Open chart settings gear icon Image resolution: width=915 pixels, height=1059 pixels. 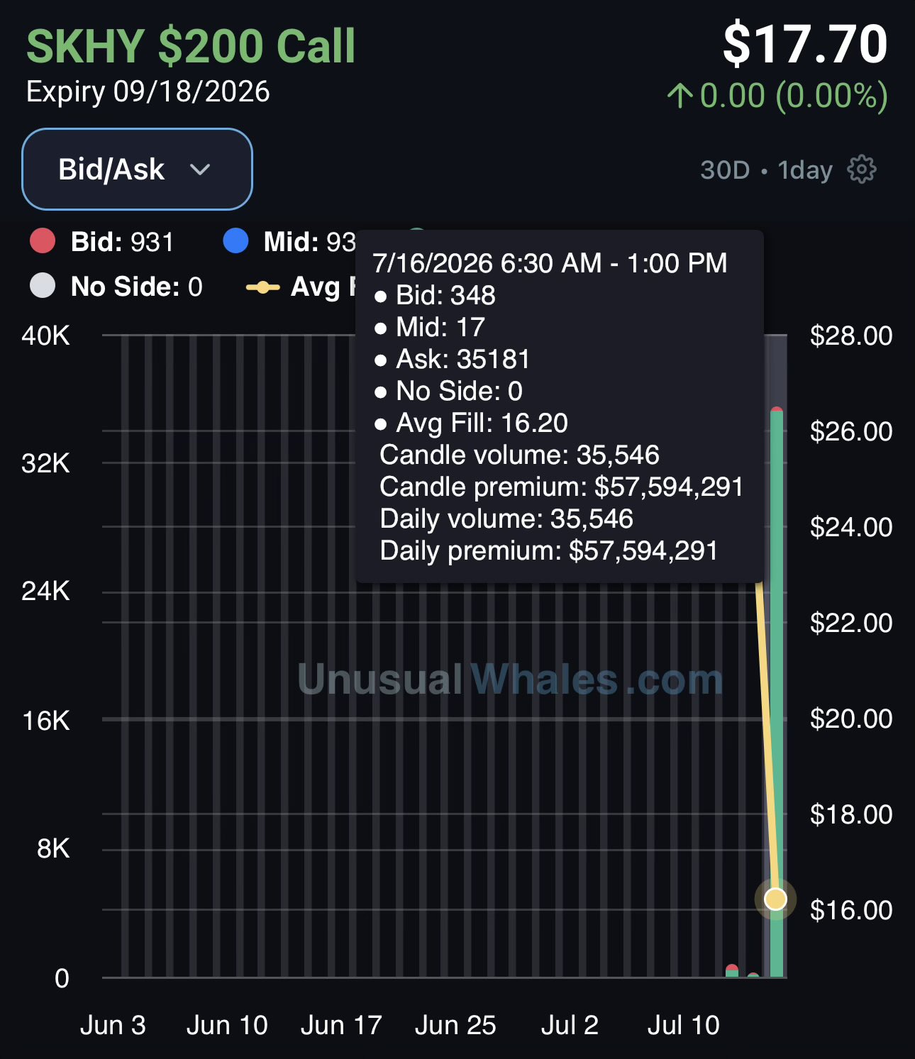tap(862, 170)
